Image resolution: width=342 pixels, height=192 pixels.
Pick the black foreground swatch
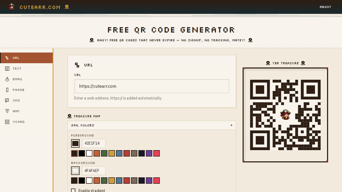(82, 153)
